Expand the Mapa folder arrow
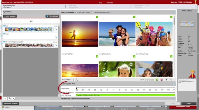Screen dimensions: 199x110 pyautogui.click(x=56, y=37)
